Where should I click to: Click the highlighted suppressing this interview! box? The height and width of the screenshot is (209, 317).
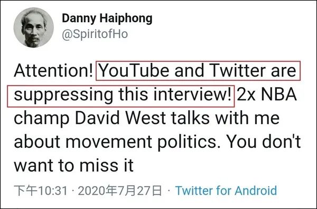click(121, 96)
